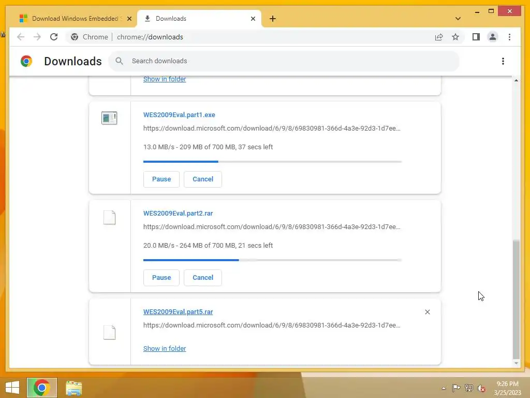This screenshot has width=530, height=398.
Task: Open Chrome's three-dot menu in toolbar
Action: click(x=509, y=37)
